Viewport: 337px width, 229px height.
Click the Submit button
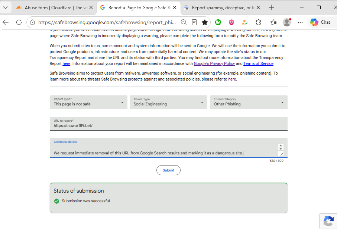169,170
